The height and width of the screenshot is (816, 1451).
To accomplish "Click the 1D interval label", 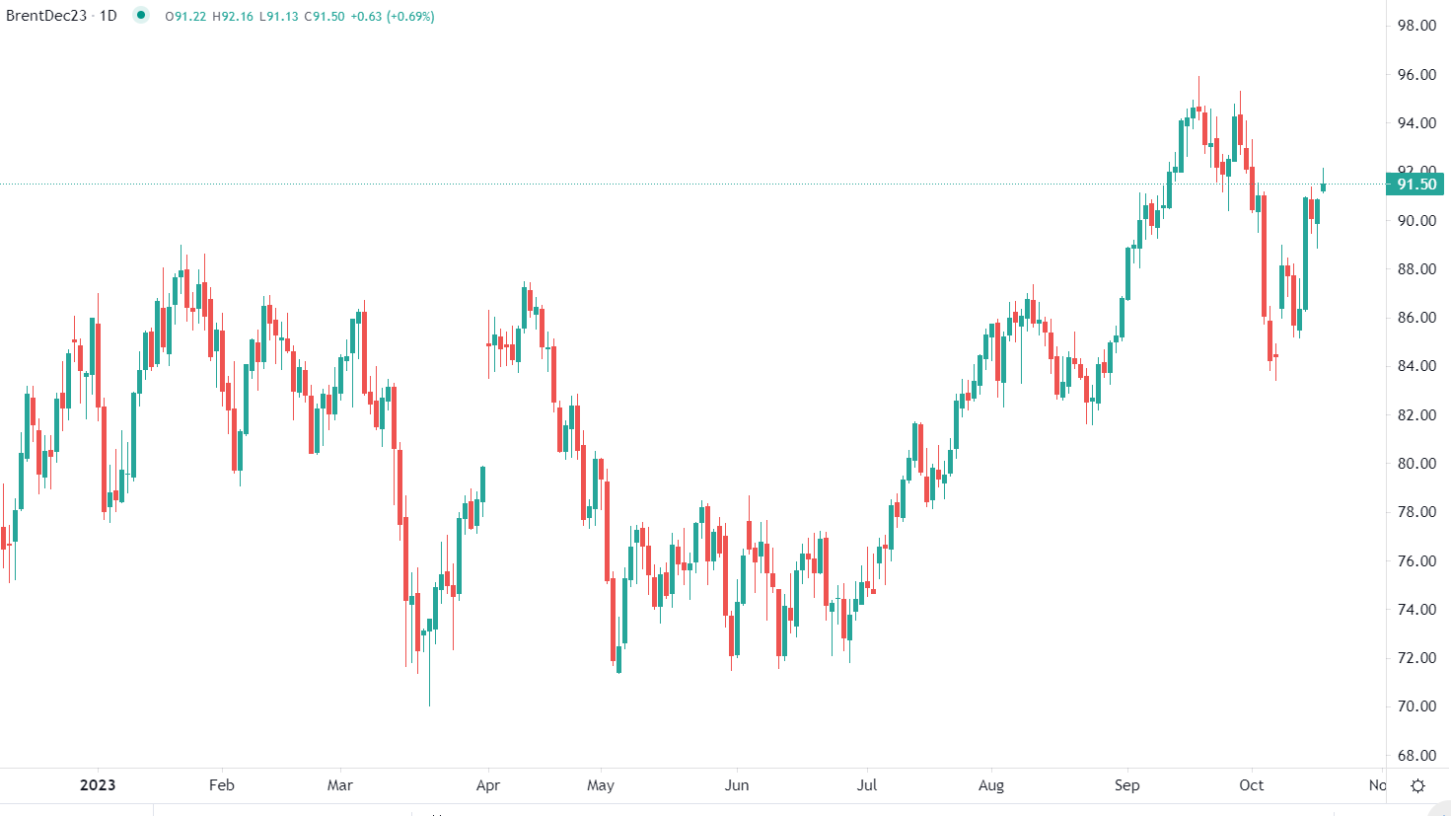I will point(109,16).
